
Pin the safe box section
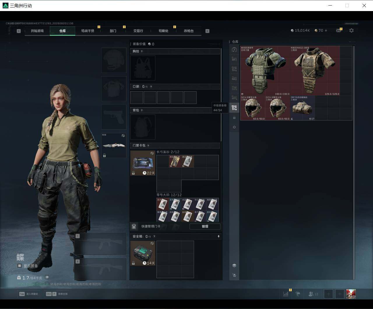tap(219, 237)
